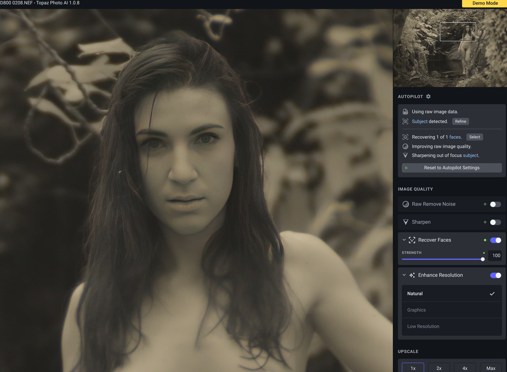Click the Subject detected icon
Viewport: 507px width, 372px height.
405,122
